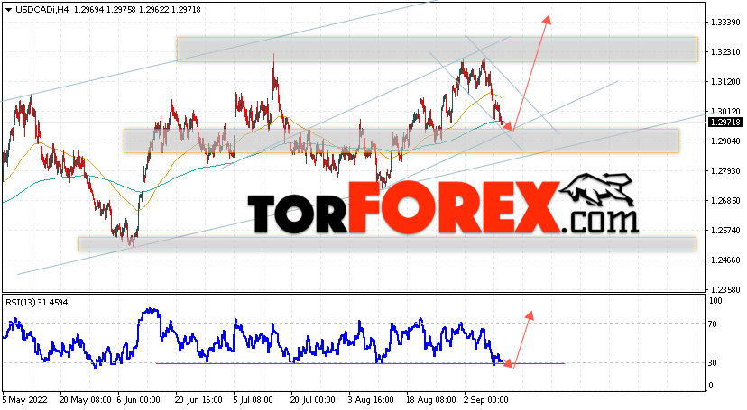
Task: Select the current price label 1.29718
Action: [725, 123]
